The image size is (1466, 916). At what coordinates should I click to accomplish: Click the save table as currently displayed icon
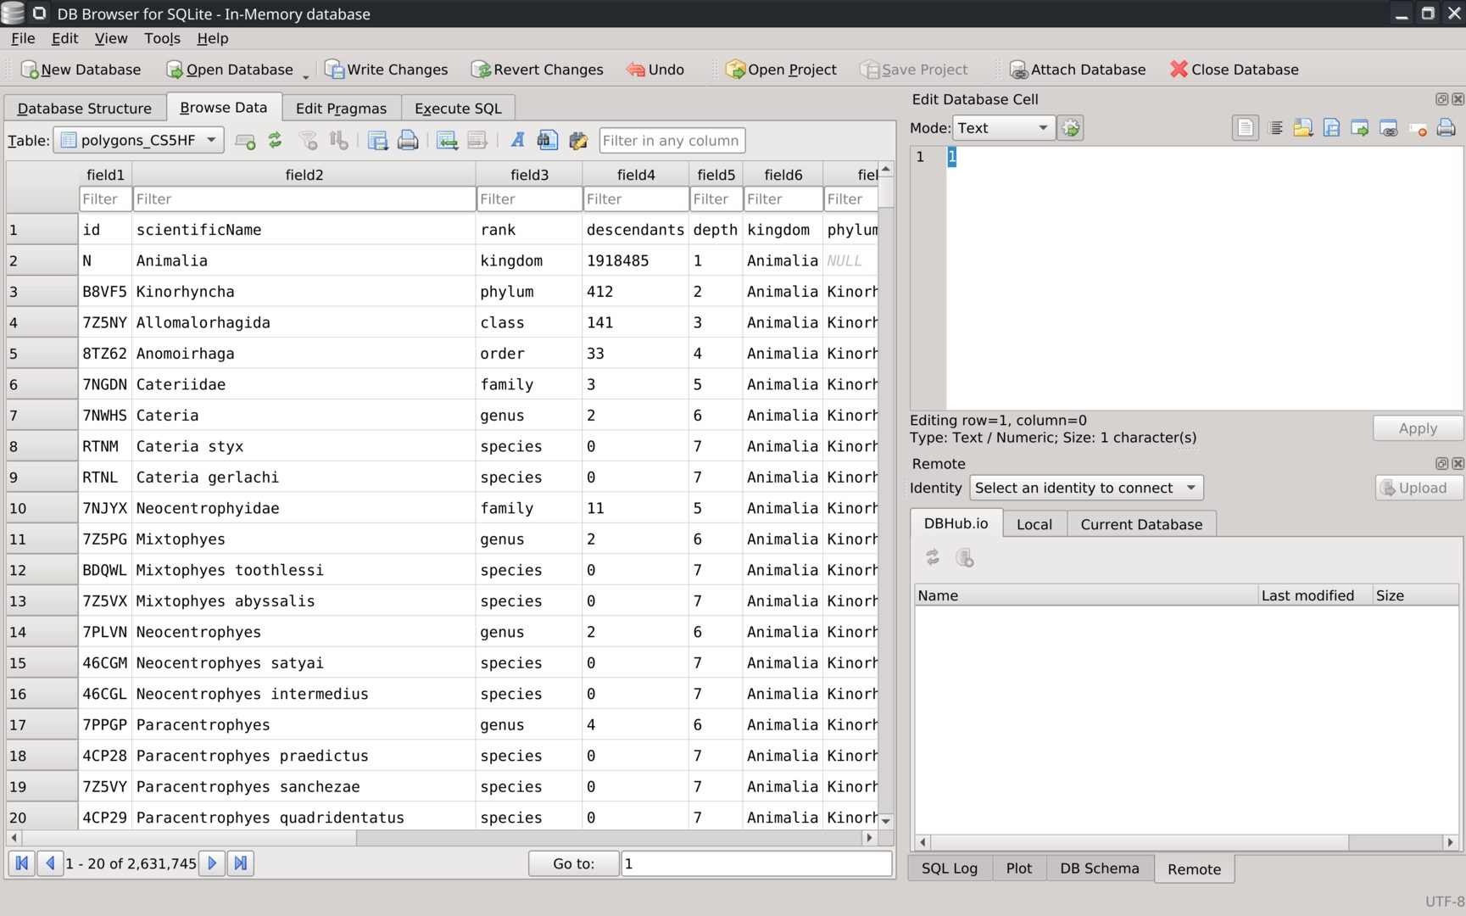[377, 141]
